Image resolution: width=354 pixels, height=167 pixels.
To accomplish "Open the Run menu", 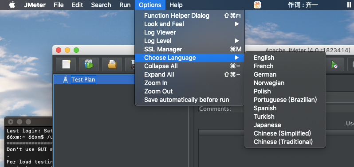I will [125, 5].
